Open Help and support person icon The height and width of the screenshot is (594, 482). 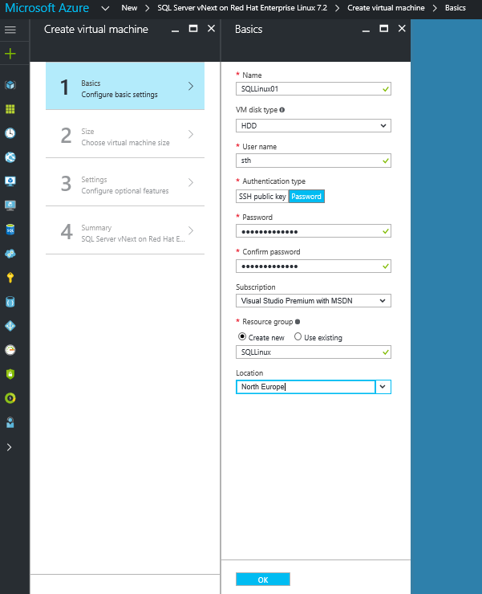click(10, 422)
